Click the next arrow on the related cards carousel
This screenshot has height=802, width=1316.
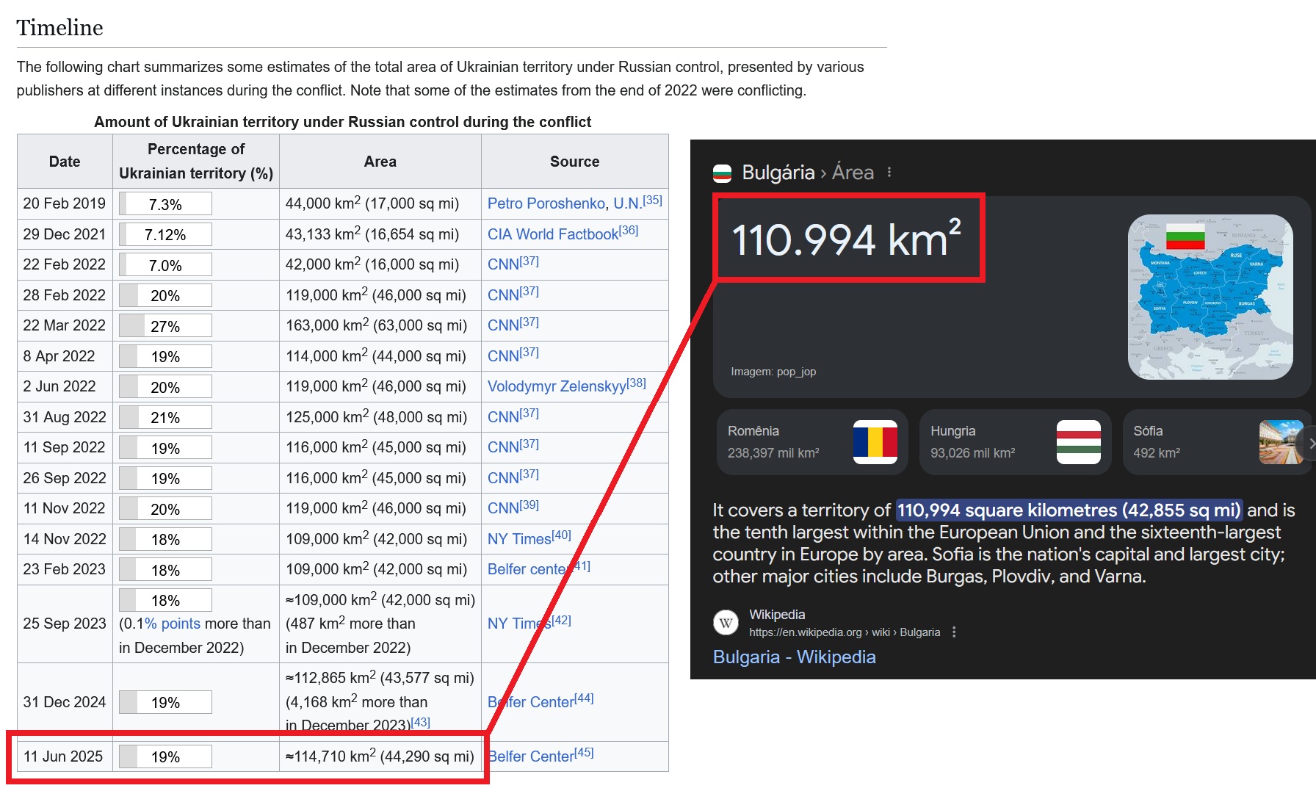[x=1309, y=444]
